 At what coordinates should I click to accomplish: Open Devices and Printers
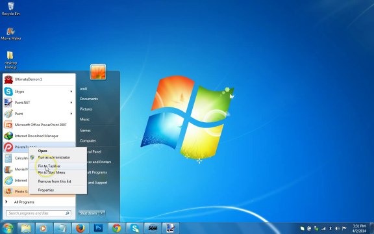(x=99, y=162)
